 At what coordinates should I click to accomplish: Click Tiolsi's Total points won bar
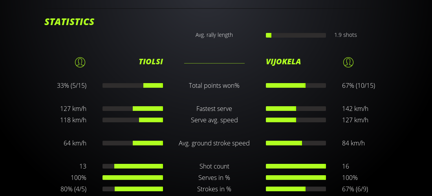(x=133, y=85)
